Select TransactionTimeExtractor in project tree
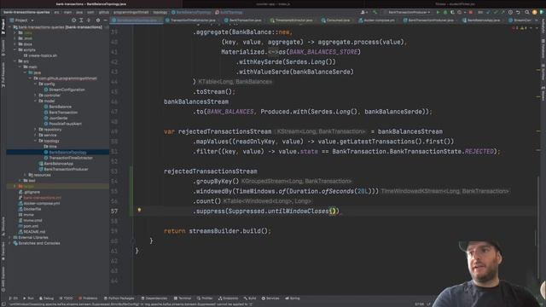The width and height of the screenshot is (546, 307). click(x=70, y=158)
